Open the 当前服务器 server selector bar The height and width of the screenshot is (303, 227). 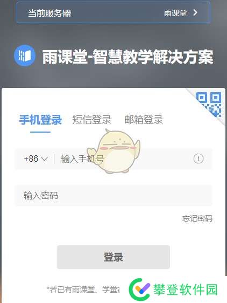[113, 12]
